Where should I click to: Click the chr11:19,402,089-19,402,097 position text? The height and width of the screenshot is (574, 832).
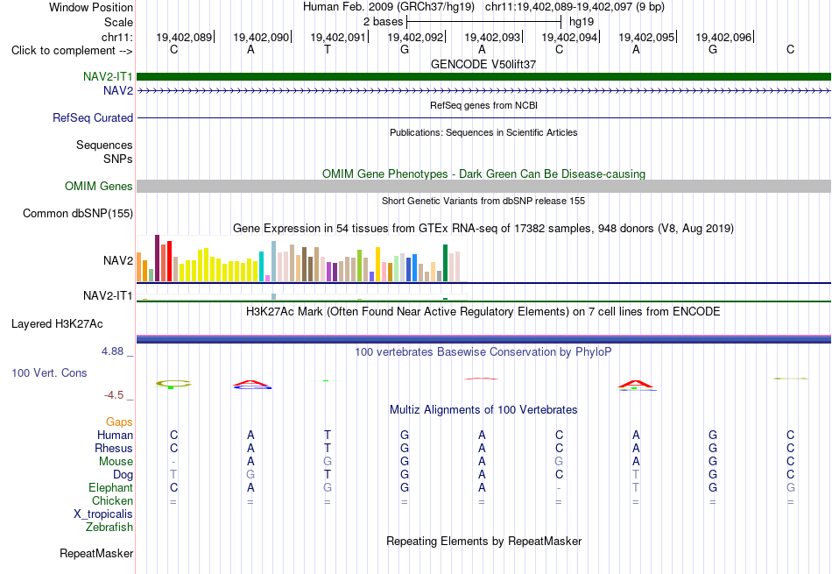[575, 7]
